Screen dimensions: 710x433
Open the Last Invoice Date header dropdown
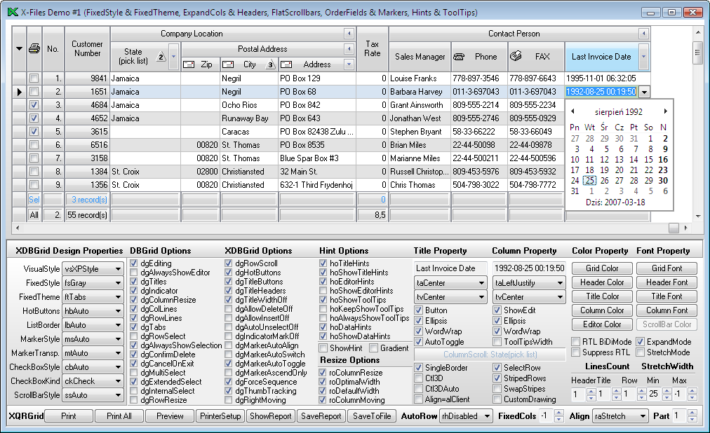(x=644, y=57)
